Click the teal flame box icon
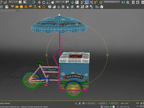This screenshot has height=108, width=144. pos(72,7)
